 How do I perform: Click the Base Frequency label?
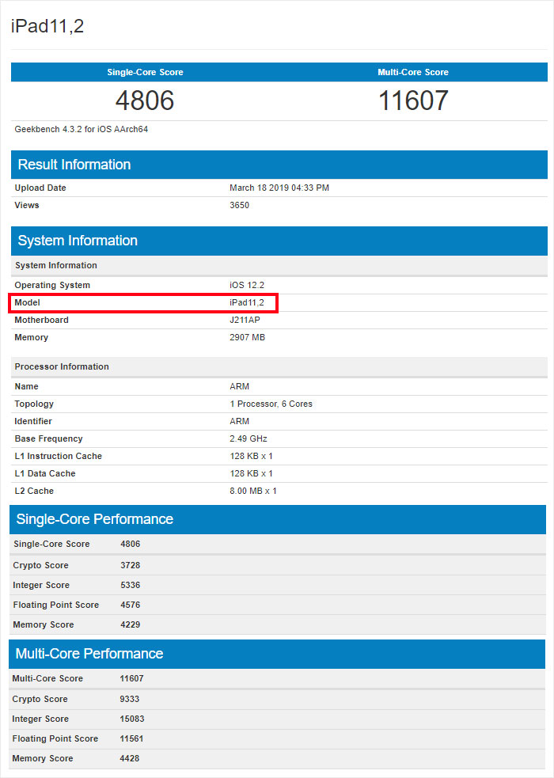(x=48, y=438)
